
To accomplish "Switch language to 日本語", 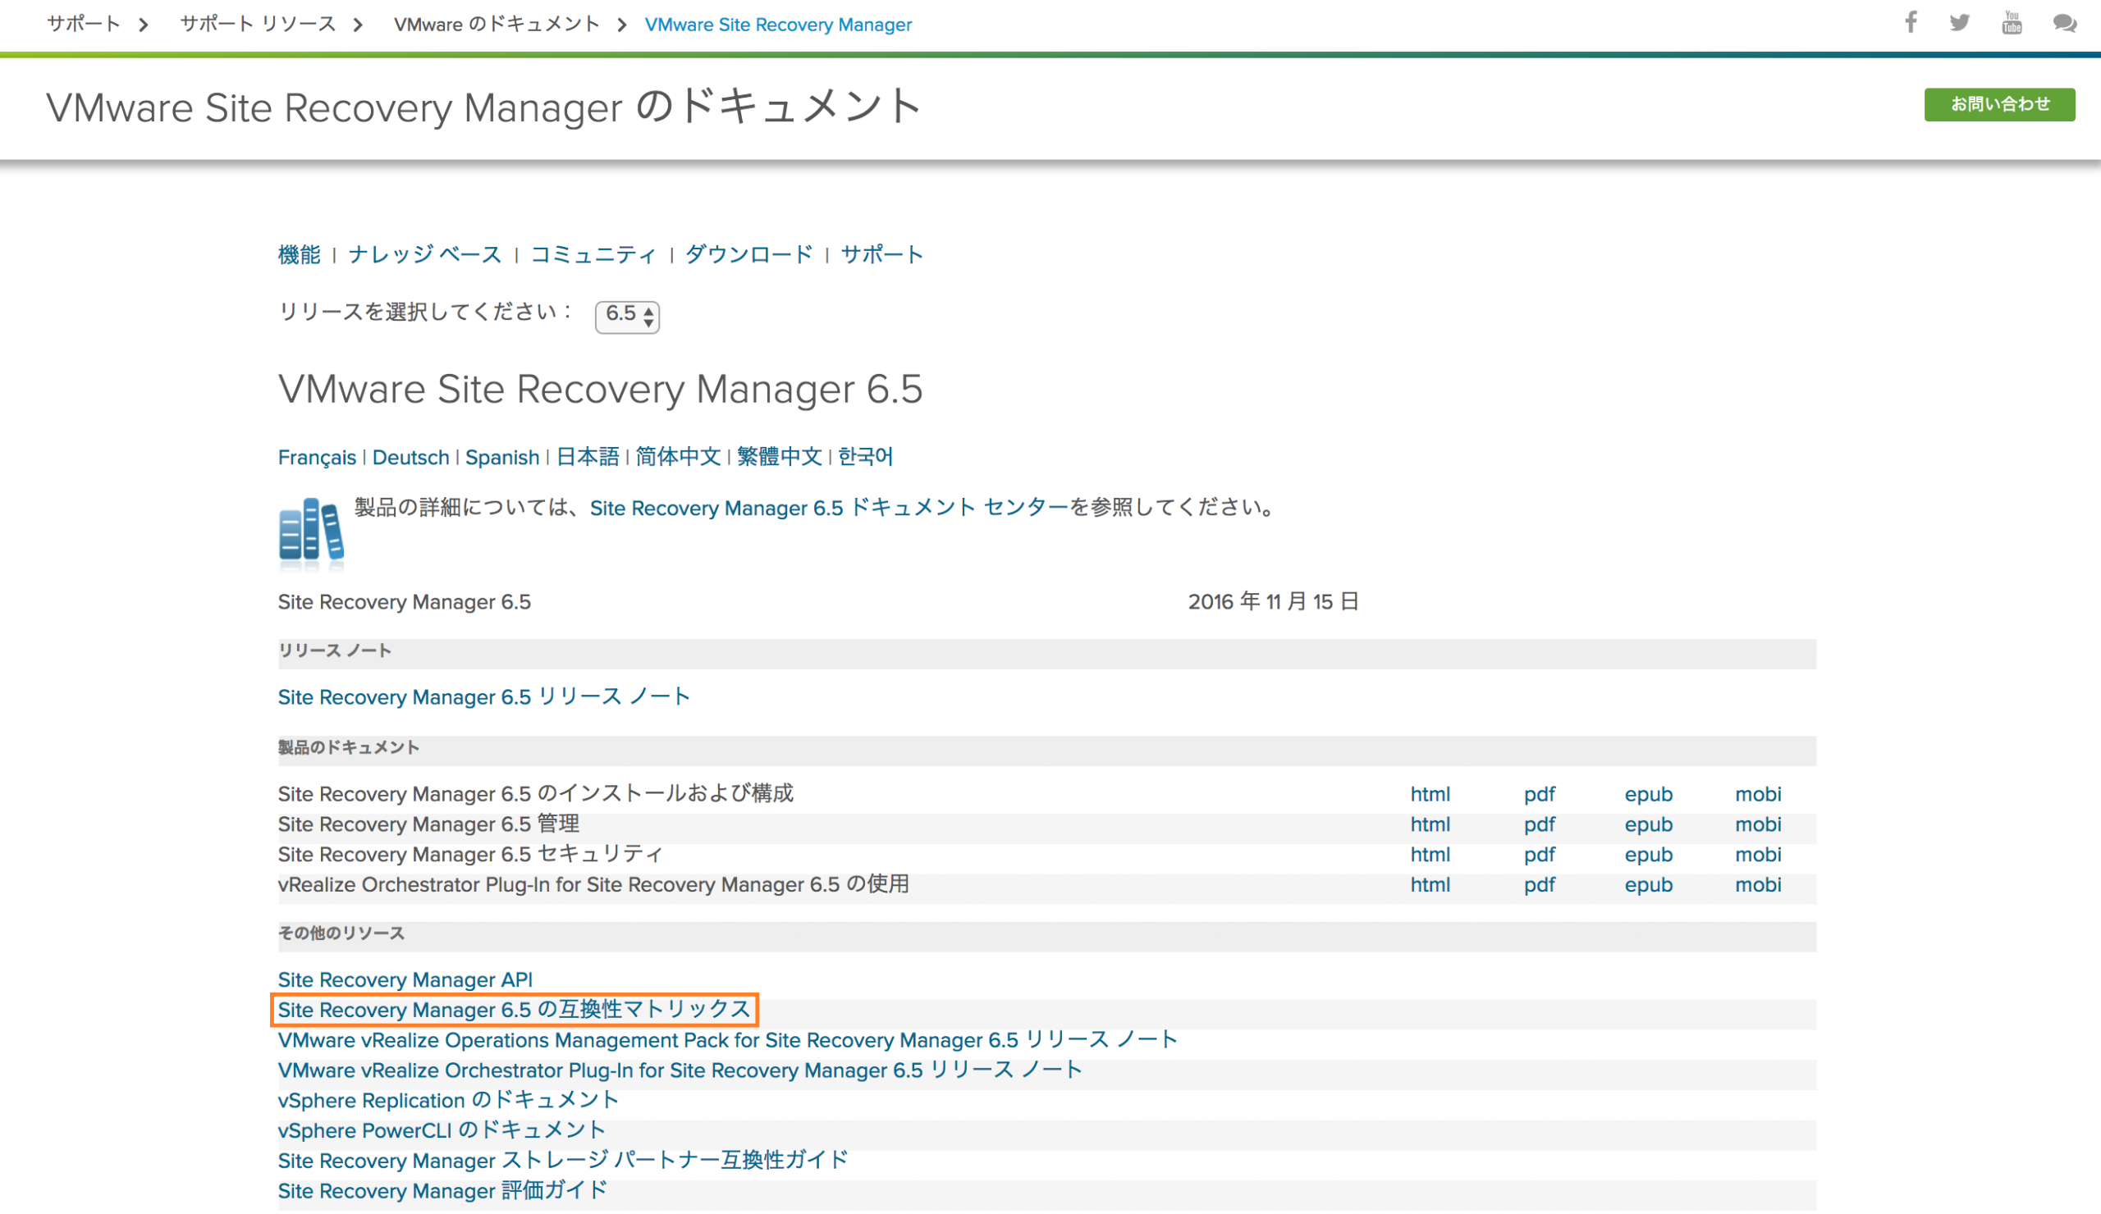I will coord(588,457).
